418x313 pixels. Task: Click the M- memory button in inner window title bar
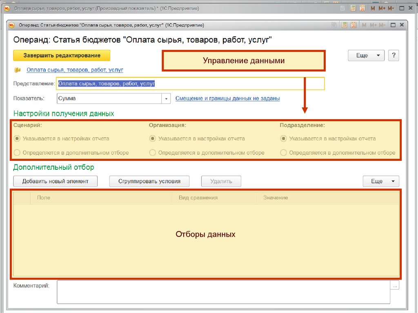coord(382,25)
